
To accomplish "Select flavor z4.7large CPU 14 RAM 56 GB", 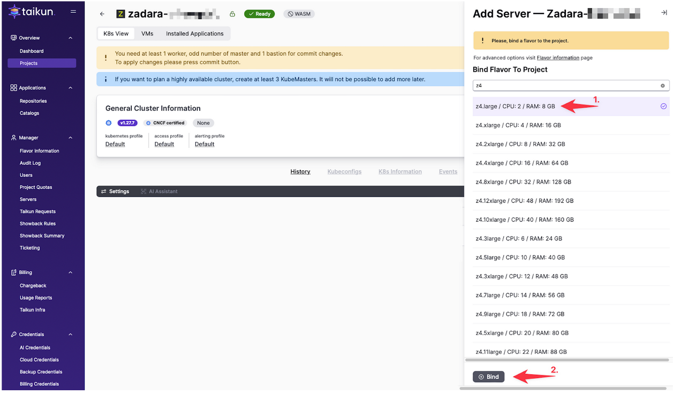I will coord(571,295).
